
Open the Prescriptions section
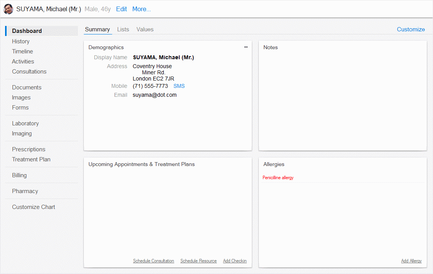(x=29, y=149)
